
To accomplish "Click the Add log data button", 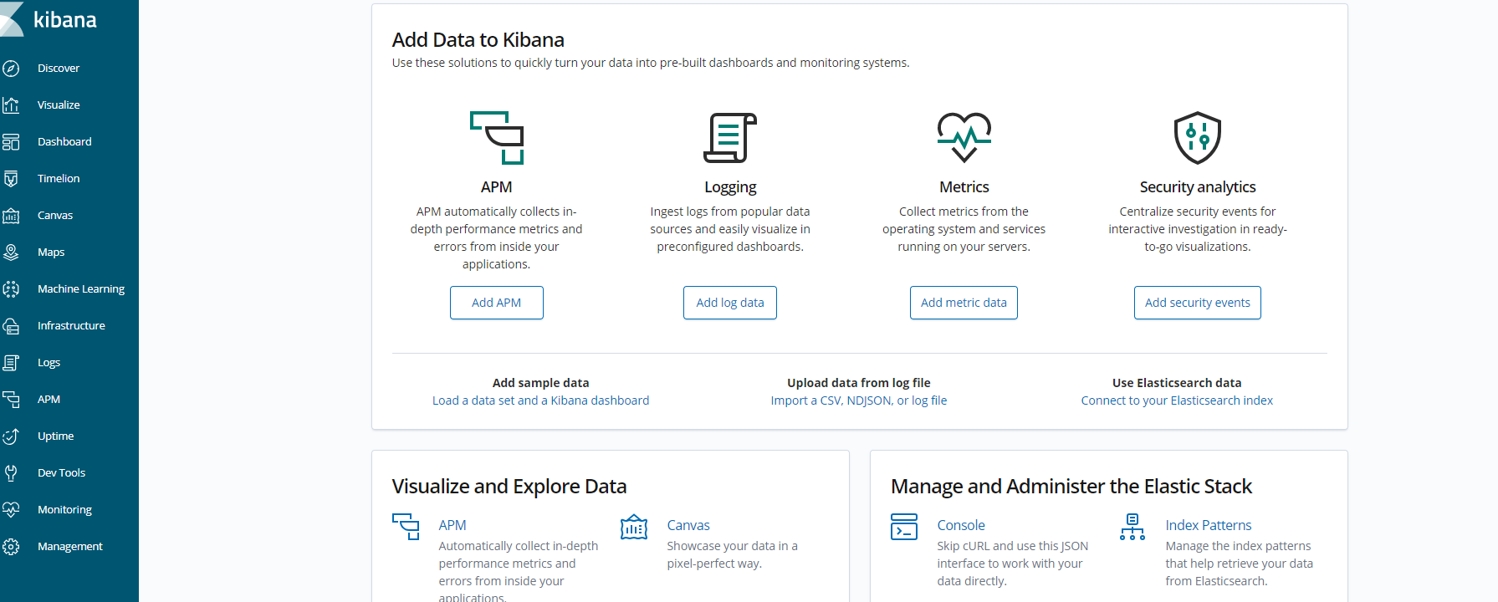I will pos(730,303).
